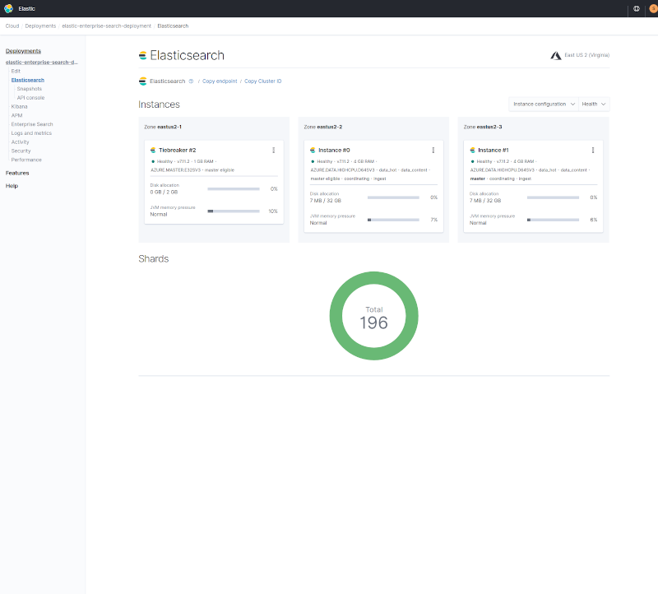Image resolution: width=658 pixels, height=594 pixels.
Task: Open Logs and metrics in sidebar
Action: point(31,133)
